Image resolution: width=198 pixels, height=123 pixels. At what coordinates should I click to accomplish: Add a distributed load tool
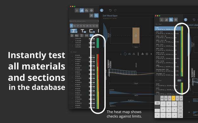(129, 54)
